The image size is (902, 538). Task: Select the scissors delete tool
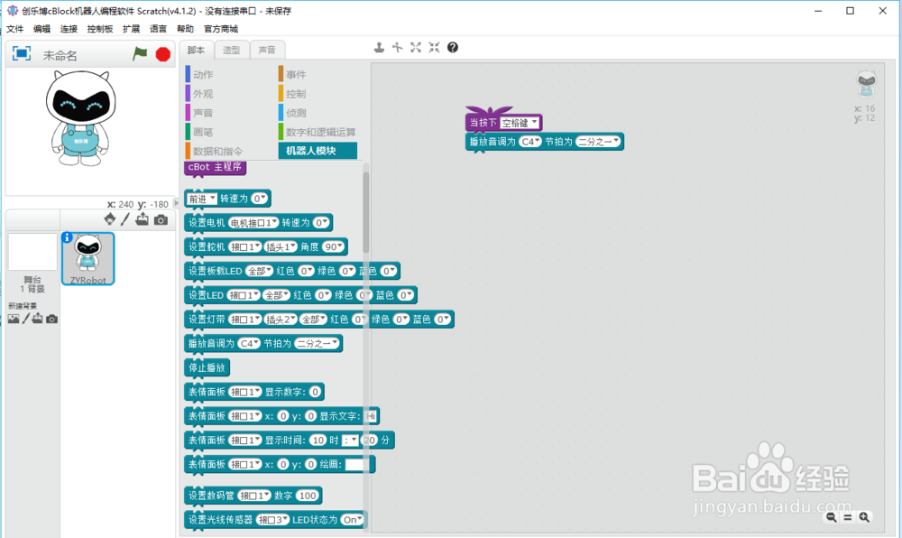tap(395, 47)
